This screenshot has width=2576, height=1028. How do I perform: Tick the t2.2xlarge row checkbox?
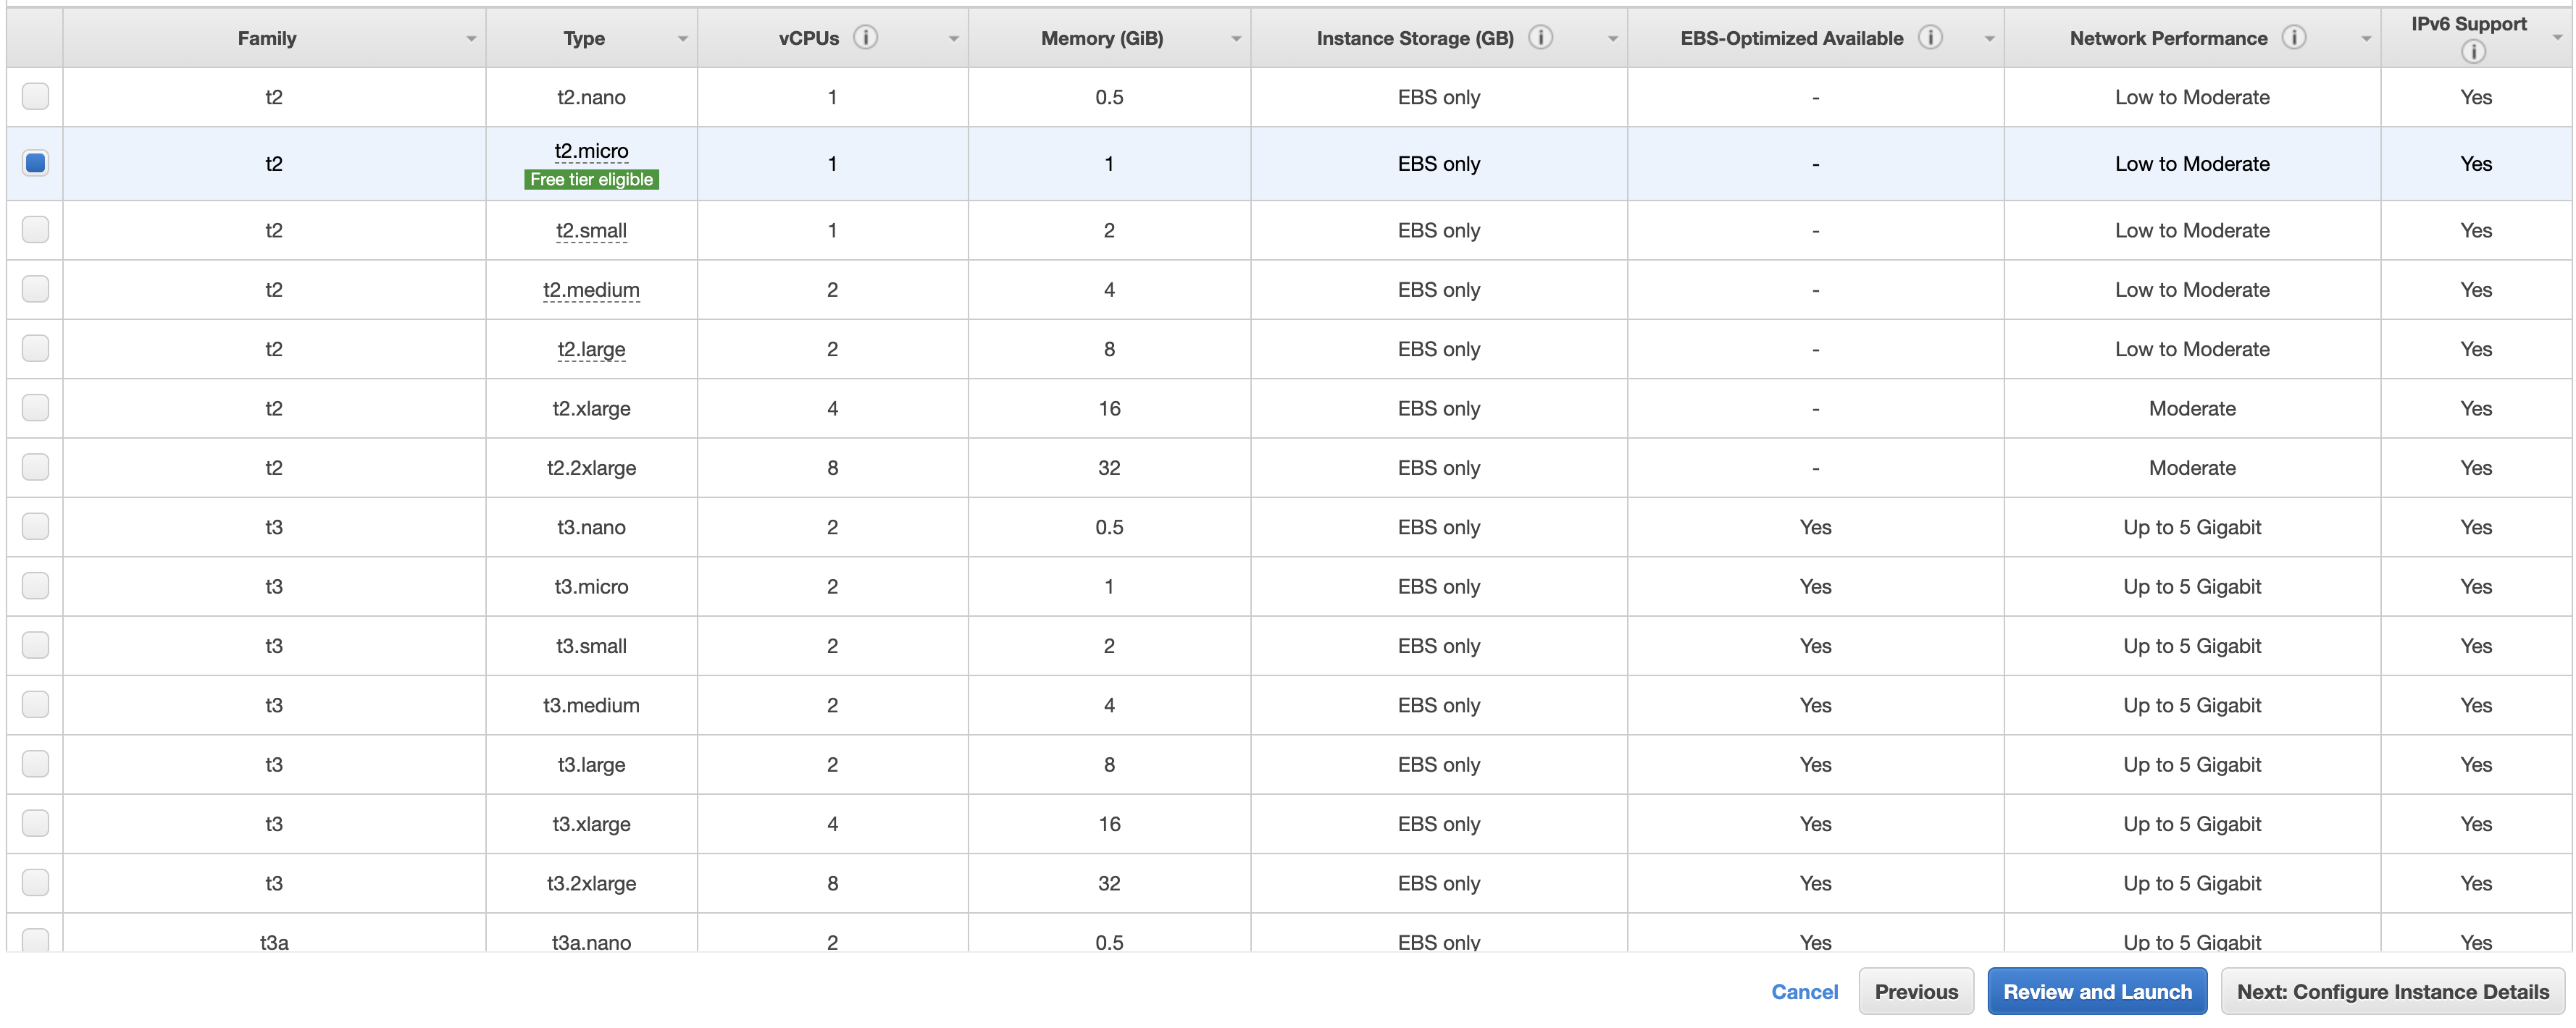(x=35, y=466)
